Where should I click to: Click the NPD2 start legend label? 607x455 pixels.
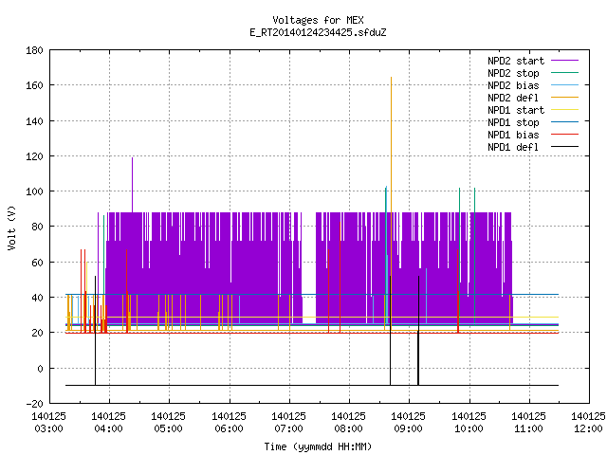click(516, 61)
